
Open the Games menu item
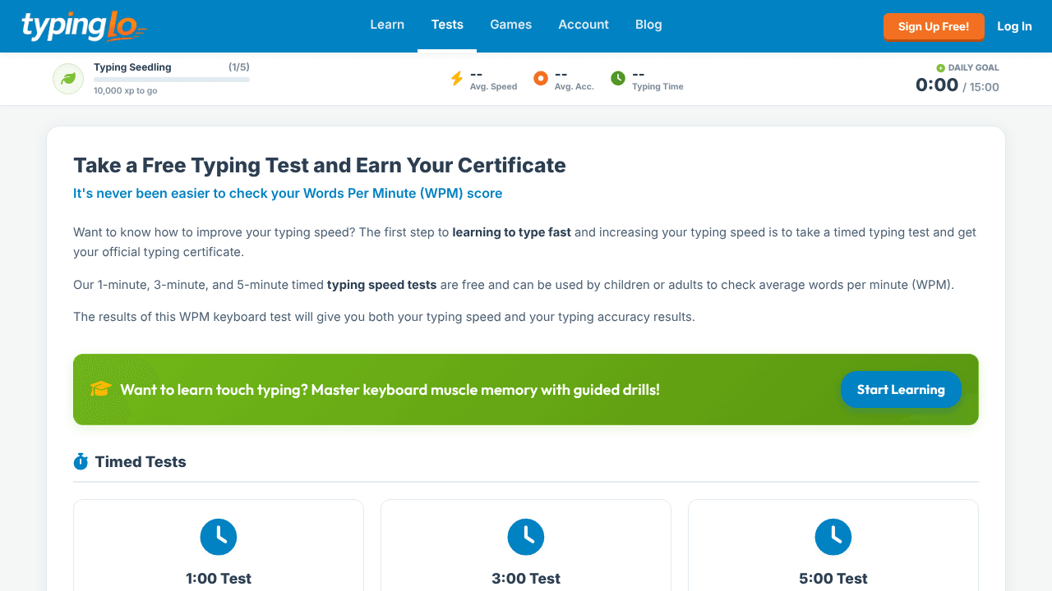[x=511, y=25]
